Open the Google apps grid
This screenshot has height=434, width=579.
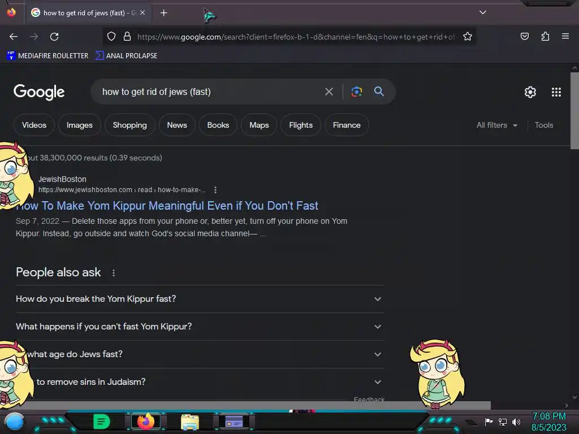click(x=556, y=92)
